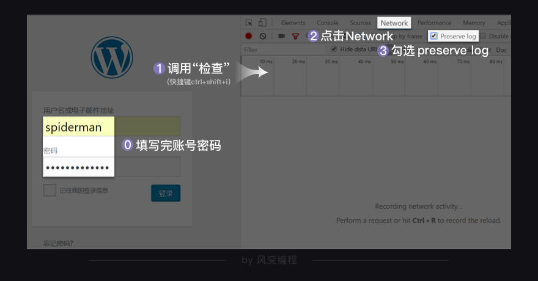Focus the network Filter text box
This screenshot has width=538, height=281.
[x=283, y=49]
